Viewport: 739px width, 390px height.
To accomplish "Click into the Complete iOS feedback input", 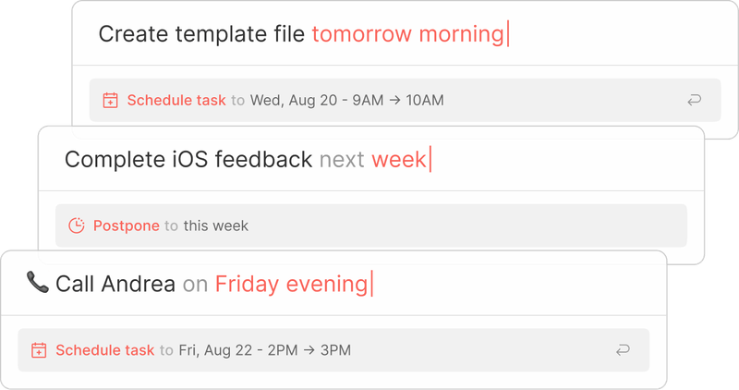I will 371,159.
